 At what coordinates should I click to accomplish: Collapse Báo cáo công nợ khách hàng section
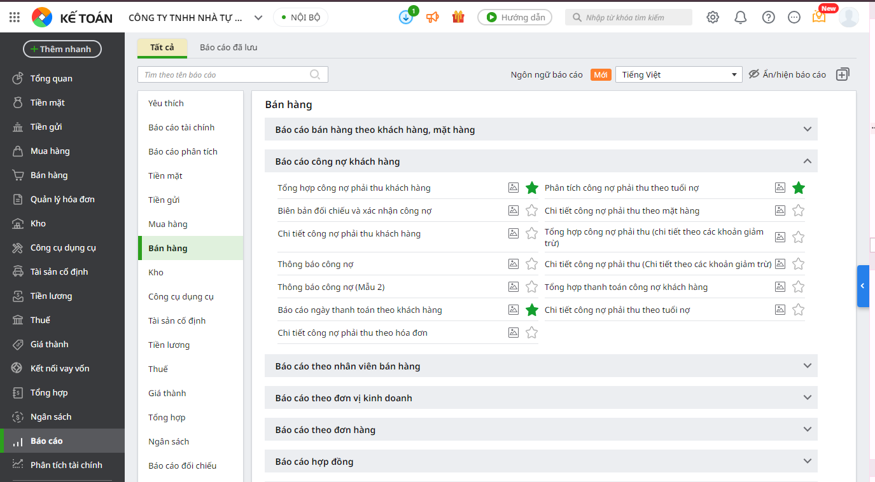(x=541, y=162)
